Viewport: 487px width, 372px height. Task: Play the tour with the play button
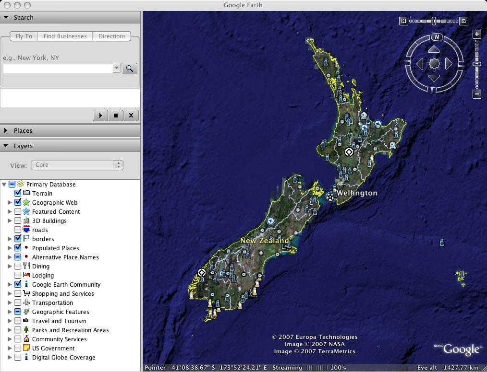(100, 116)
